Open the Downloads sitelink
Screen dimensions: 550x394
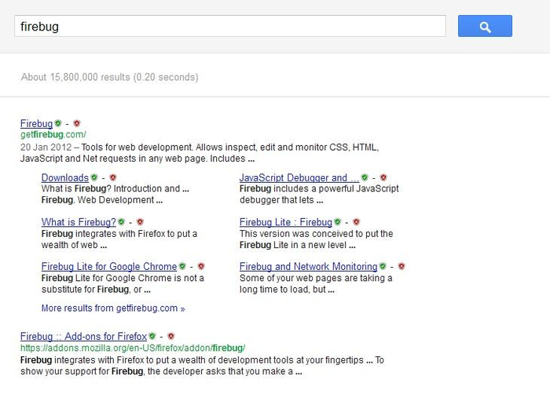click(x=65, y=177)
